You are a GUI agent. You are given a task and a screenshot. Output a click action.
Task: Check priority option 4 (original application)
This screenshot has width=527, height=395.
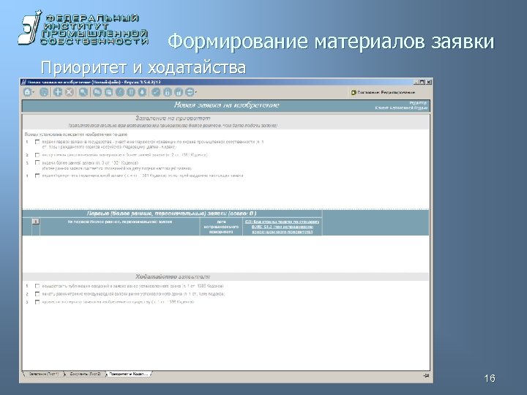[37, 176]
